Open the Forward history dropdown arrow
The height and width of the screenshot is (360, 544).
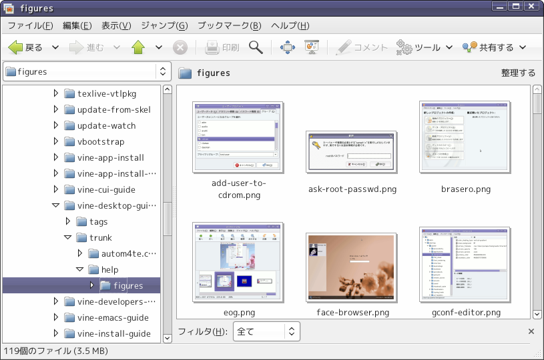click(117, 47)
